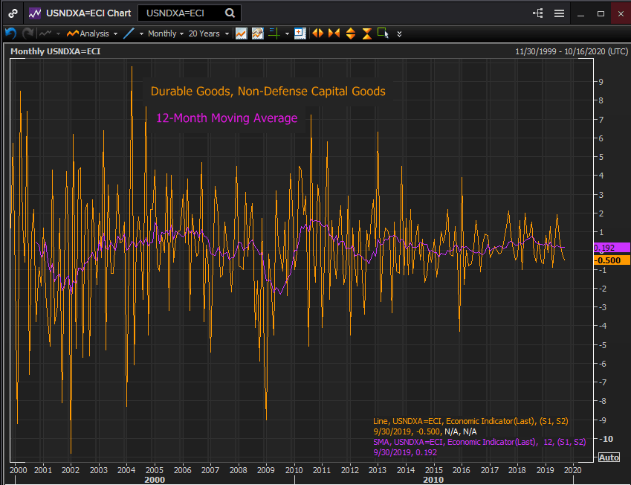Open the hamburger menu in title bar
Screen dimensions: 631x485
[559, 13]
